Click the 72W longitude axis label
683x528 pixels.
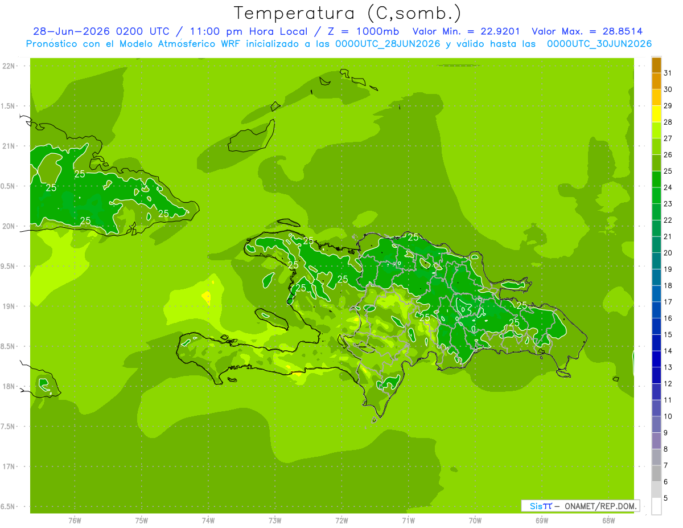341,521
